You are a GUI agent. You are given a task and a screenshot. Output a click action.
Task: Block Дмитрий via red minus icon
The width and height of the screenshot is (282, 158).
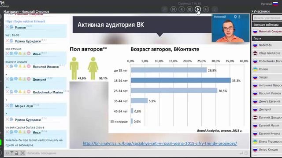[x=29, y=79]
